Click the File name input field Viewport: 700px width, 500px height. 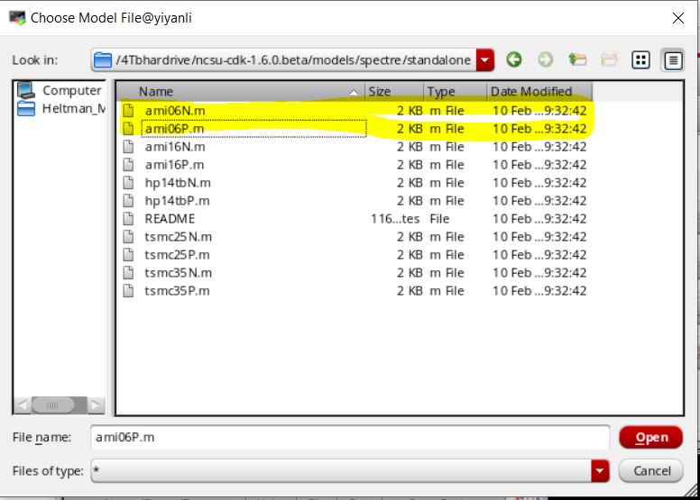pyautogui.click(x=350, y=437)
